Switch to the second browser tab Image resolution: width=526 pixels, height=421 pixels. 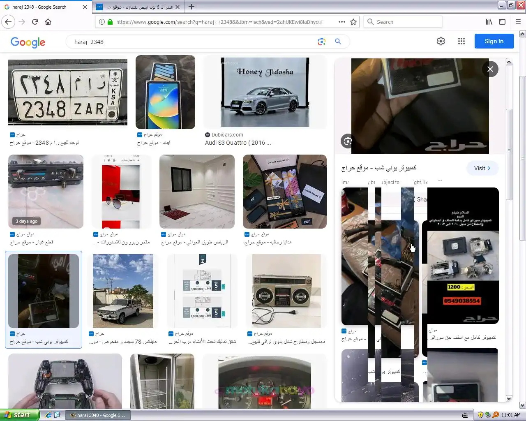(x=138, y=7)
